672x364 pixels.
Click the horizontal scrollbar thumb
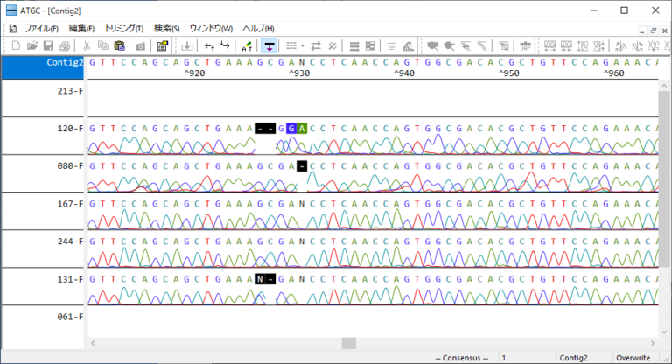(349, 343)
